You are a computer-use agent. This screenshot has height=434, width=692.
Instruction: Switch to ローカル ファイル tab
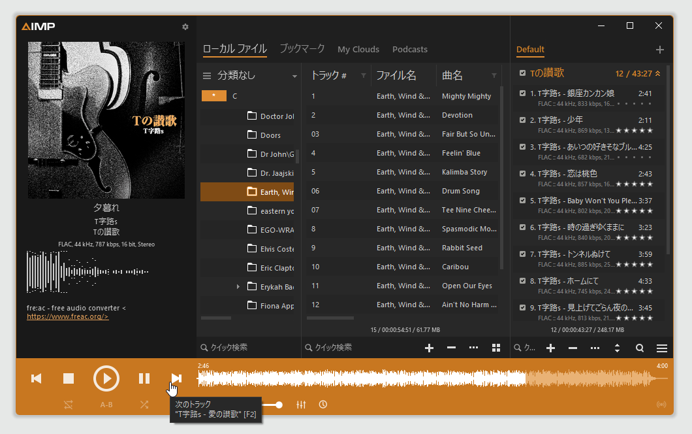(x=235, y=49)
